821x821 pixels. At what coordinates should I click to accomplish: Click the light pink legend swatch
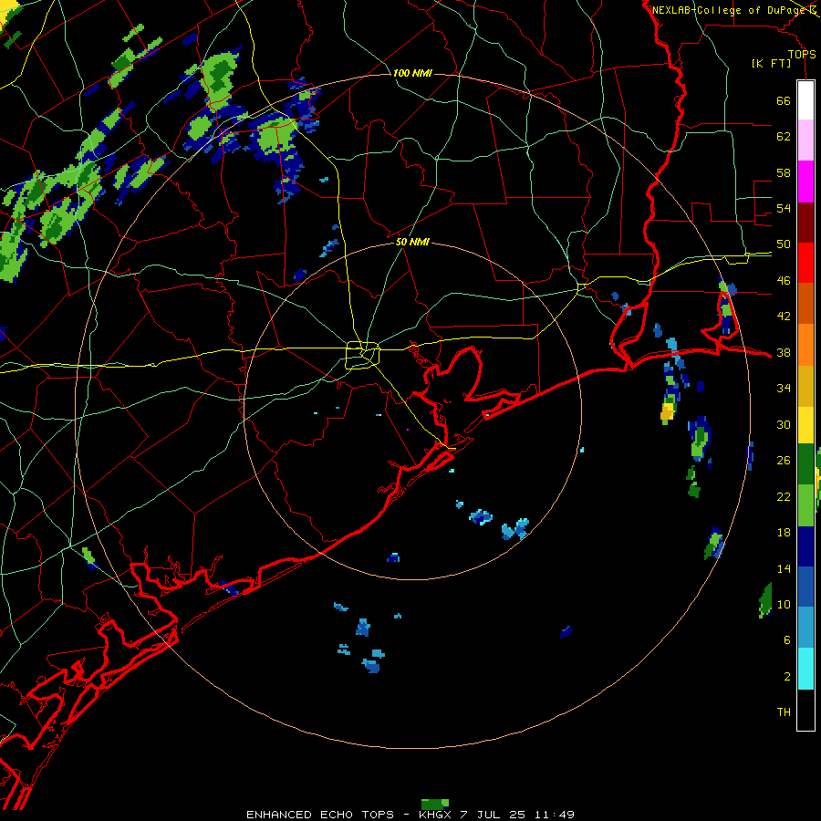click(805, 140)
